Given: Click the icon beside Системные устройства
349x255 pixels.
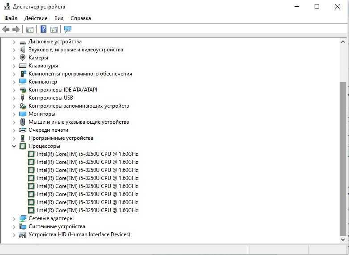Looking at the screenshot, I should coord(23,226).
